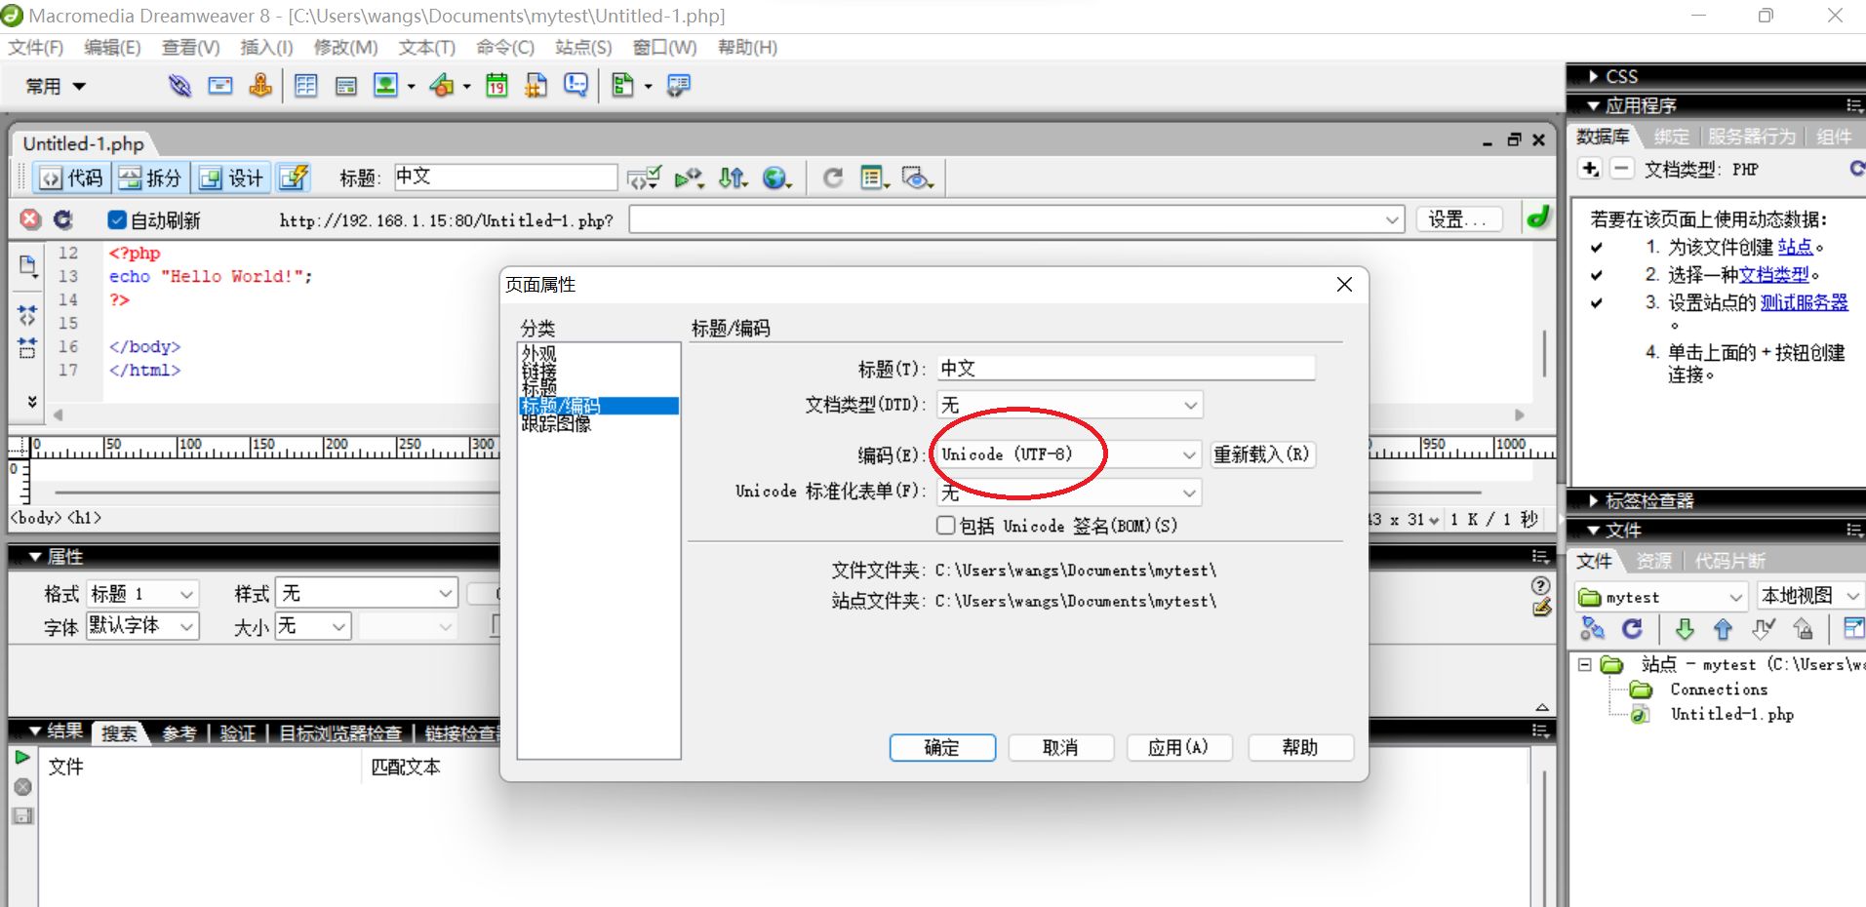Image resolution: width=1866 pixels, height=907 pixels.
Task: Open the 大小 dropdown
Action: click(313, 625)
